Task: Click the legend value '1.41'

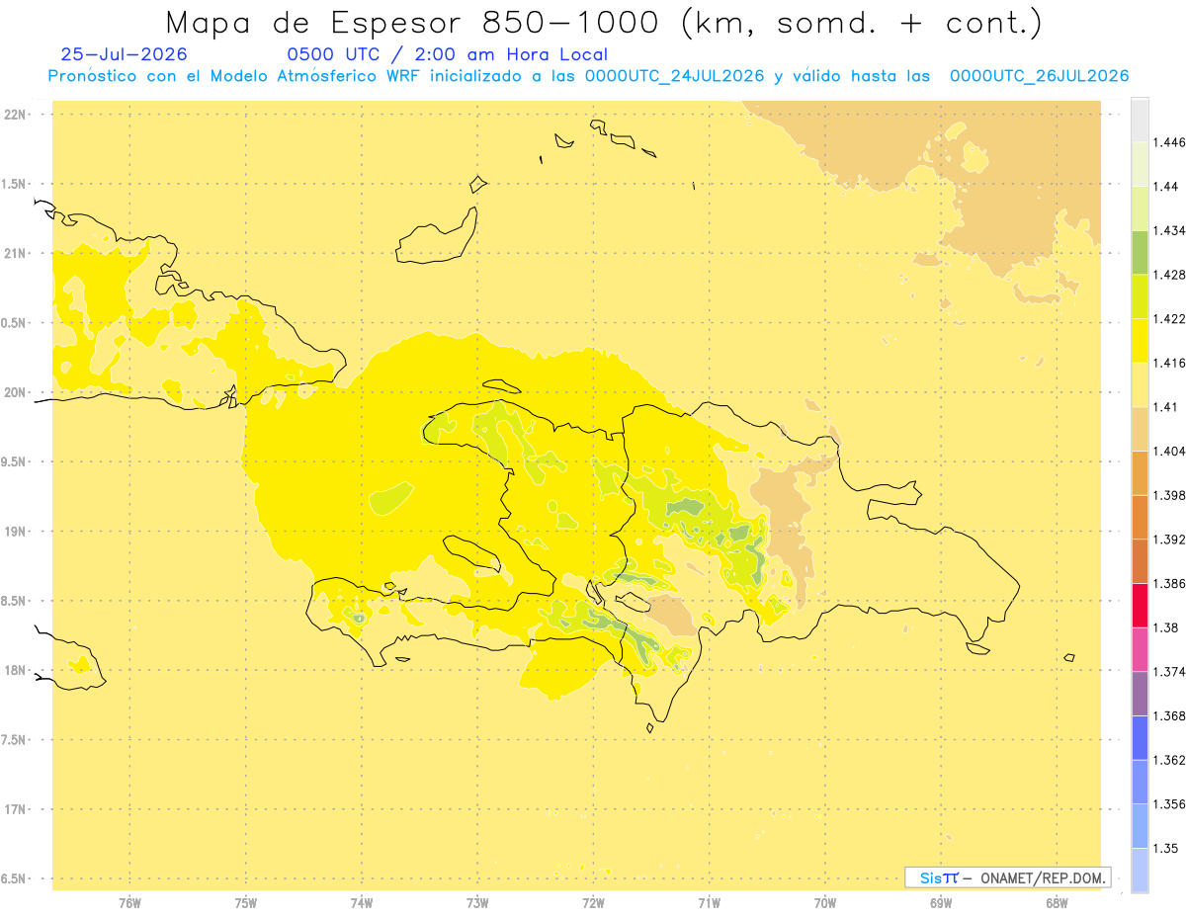Action: click(1165, 407)
